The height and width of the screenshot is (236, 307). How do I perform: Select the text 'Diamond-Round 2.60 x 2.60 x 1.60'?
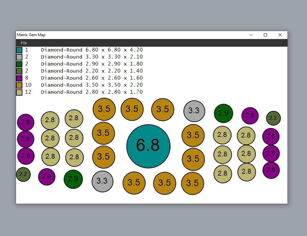click(92, 78)
